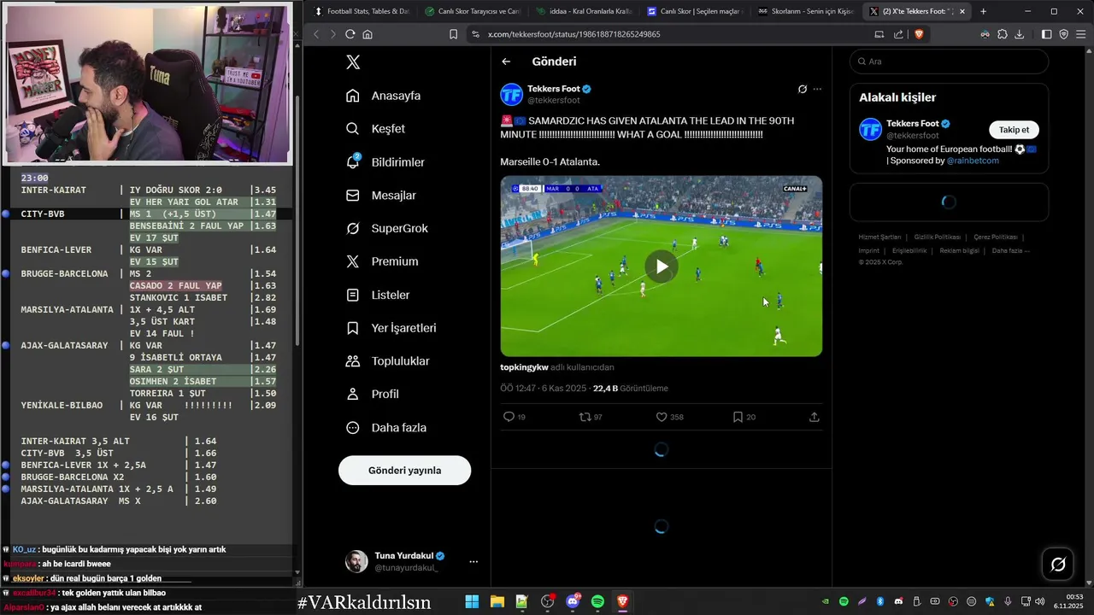Open Keşfet explore page

[376, 129]
